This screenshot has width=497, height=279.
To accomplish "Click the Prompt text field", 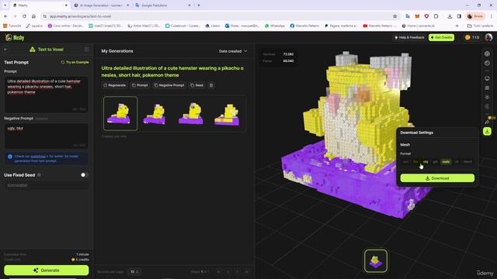I will click(x=47, y=95).
